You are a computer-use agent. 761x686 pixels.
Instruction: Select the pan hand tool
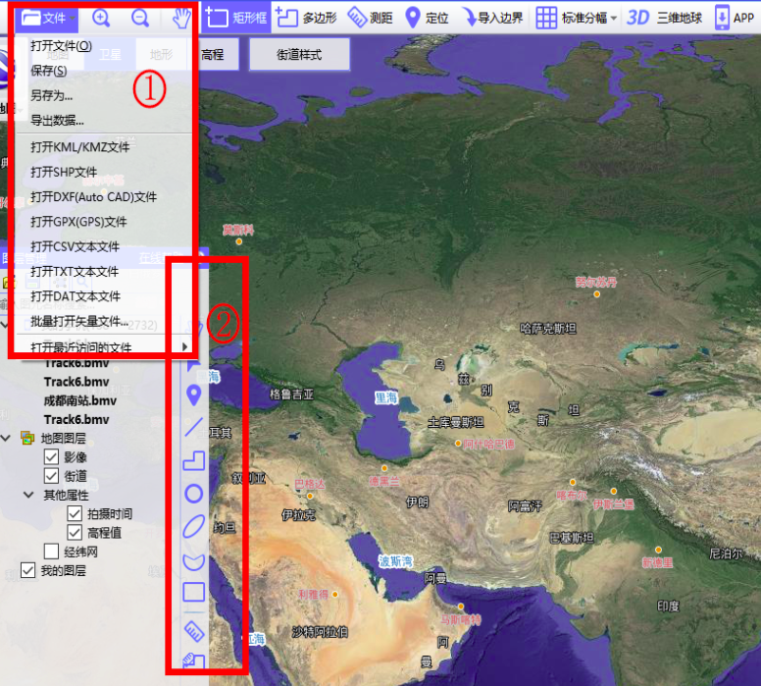181,18
